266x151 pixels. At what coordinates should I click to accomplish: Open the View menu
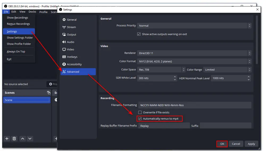coord(22,12)
